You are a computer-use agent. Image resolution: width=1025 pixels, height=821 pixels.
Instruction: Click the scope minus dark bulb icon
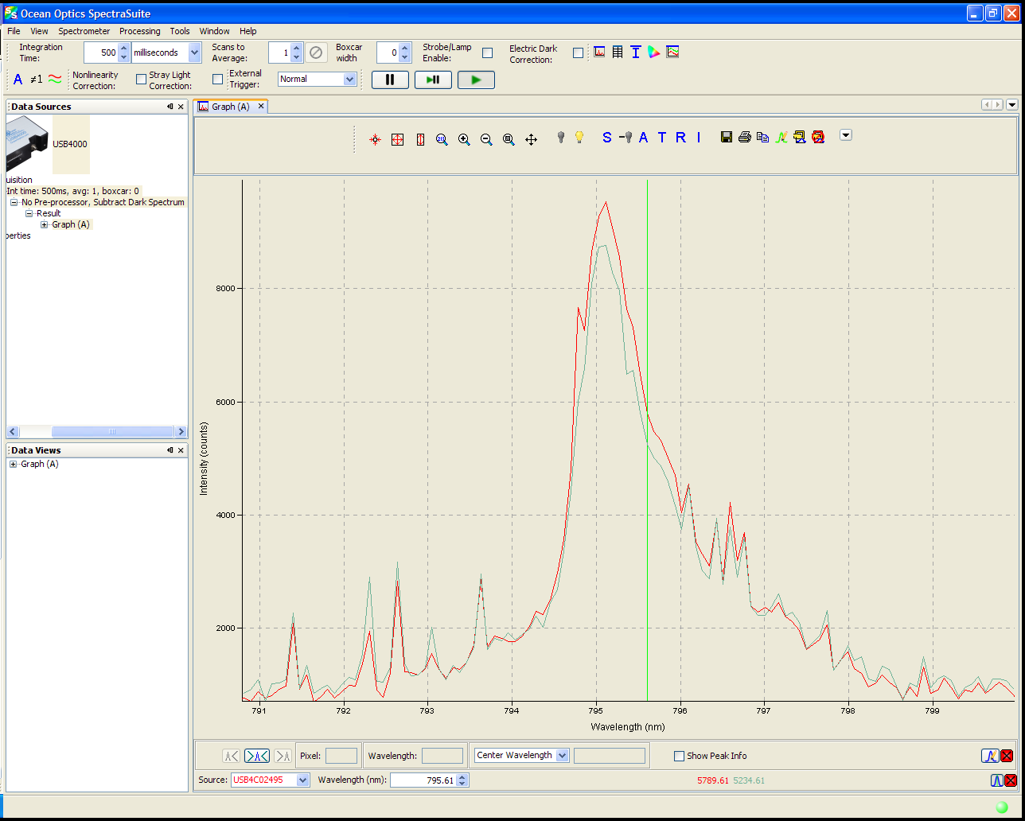[x=626, y=137]
